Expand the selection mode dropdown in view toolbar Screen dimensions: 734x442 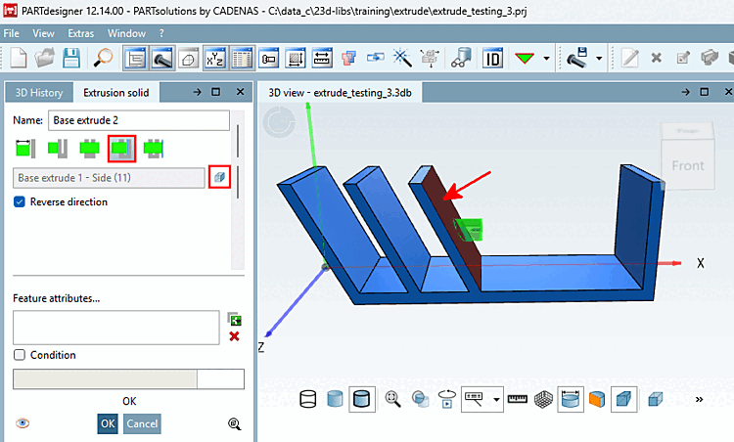point(496,399)
